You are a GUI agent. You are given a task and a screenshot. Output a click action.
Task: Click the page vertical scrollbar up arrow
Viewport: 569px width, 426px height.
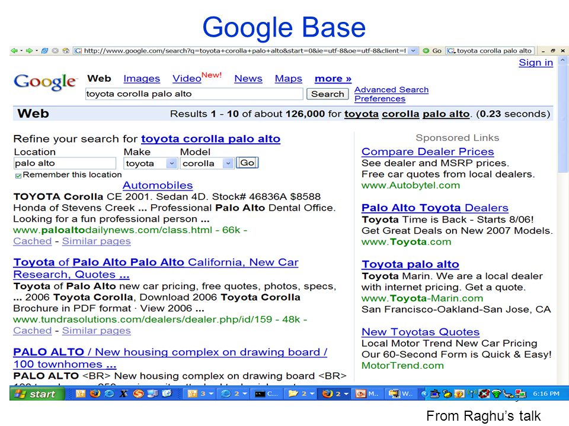coord(562,60)
